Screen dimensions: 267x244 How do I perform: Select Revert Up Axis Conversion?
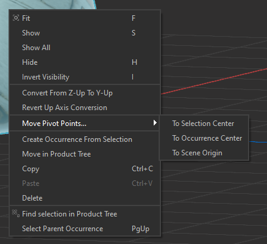tap(85, 108)
